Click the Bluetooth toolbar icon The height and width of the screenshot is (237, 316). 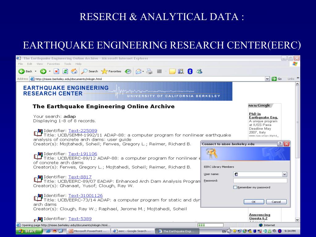click(190, 71)
